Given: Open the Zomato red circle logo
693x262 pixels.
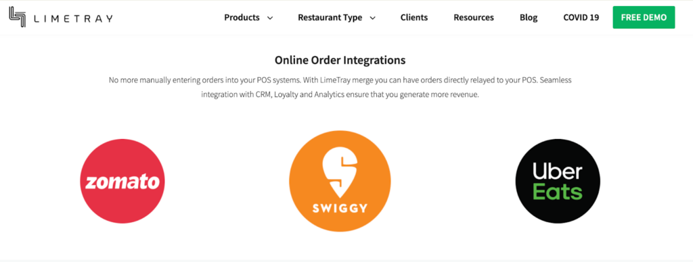Looking at the screenshot, I should coord(122,181).
